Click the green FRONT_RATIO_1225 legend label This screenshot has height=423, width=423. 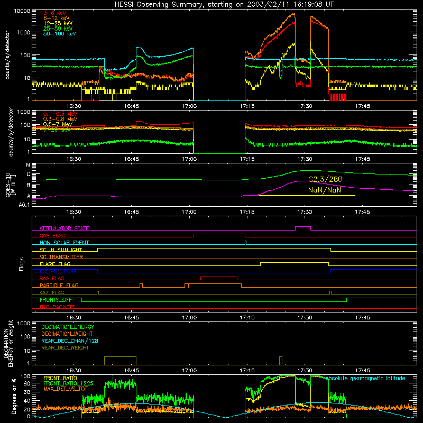coord(68,383)
